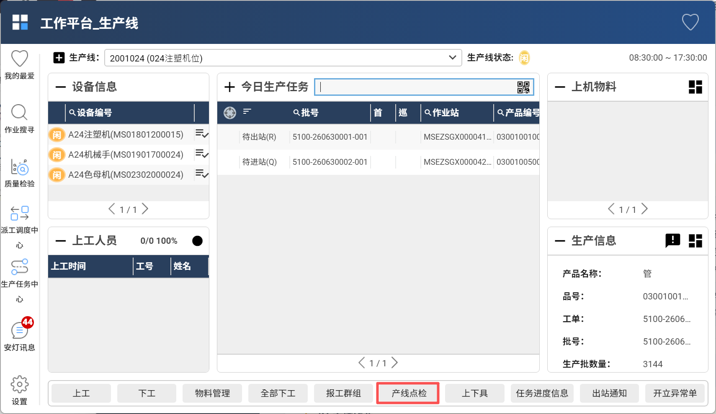
Task: Click the app grid logo icon
Action: 20,22
